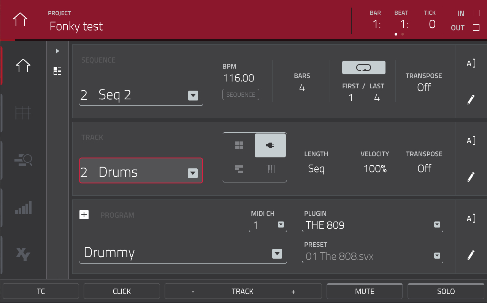Select the drum program track type icon
This screenshot has height=303, width=487.
point(239,145)
